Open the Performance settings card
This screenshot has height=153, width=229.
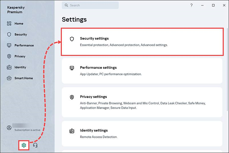click(x=142, y=71)
